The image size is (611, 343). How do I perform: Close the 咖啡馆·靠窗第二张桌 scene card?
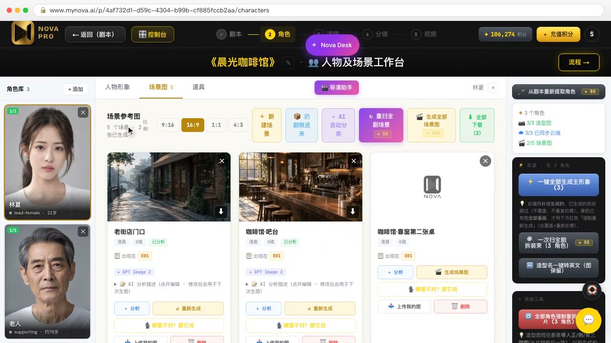tap(485, 161)
